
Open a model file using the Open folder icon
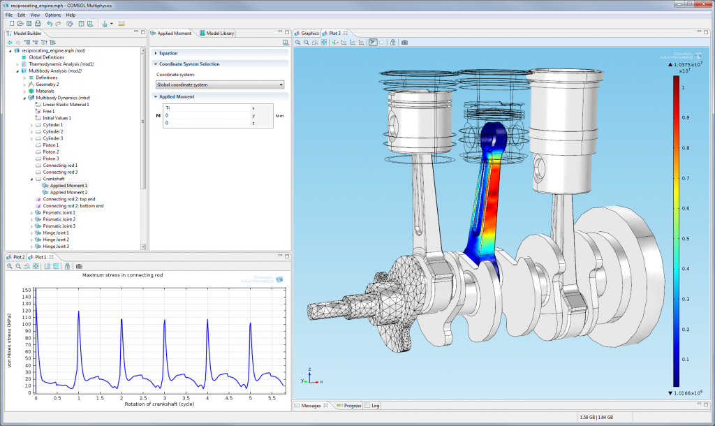[21, 23]
